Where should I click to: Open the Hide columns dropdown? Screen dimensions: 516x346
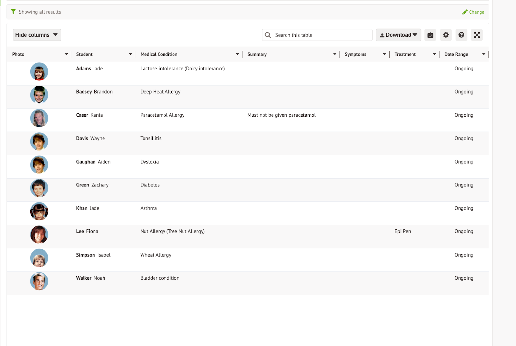pyautogui.click(x=37, y=35)
